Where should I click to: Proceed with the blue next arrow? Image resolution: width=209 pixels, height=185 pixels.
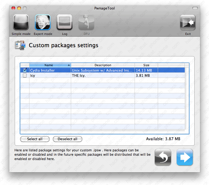(x=185, y=157)
